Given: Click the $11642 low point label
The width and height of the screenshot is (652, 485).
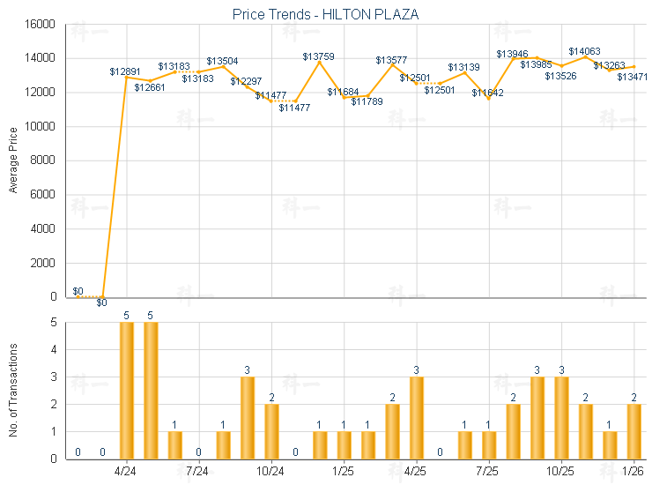Looking at the screenshot, I should [x=487, y=93].
